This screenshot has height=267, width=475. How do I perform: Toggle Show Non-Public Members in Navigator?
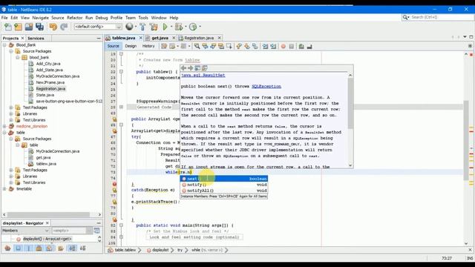pos(39,248)
